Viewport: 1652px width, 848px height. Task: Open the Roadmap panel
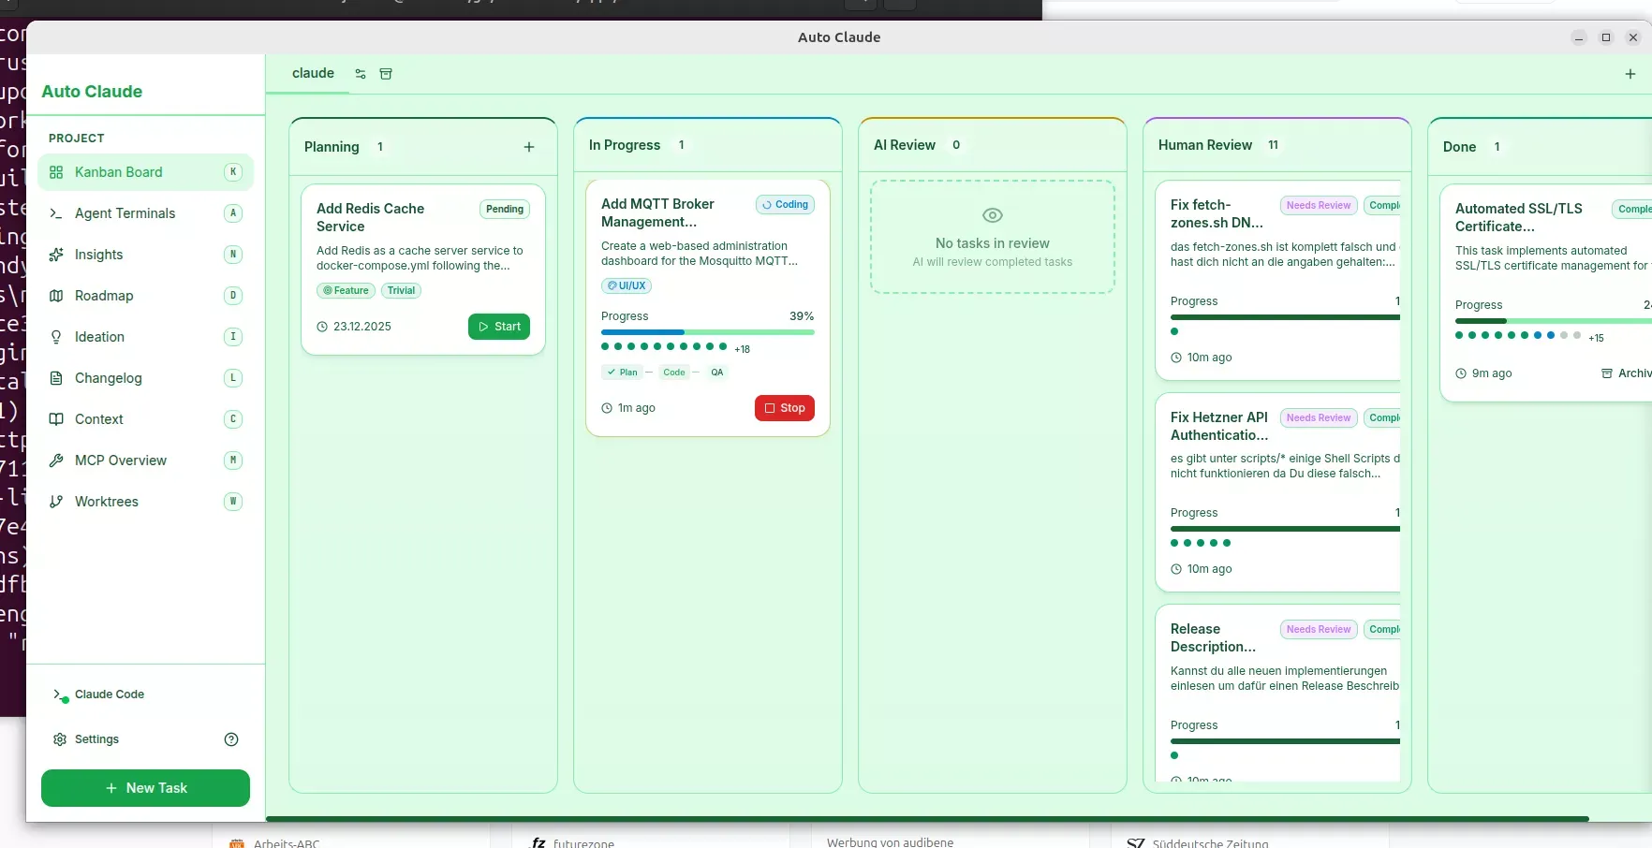click(x=103, y=296)
